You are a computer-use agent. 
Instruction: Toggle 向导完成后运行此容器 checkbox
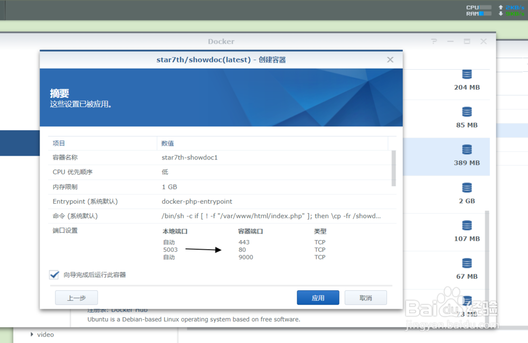coord(54,275)
